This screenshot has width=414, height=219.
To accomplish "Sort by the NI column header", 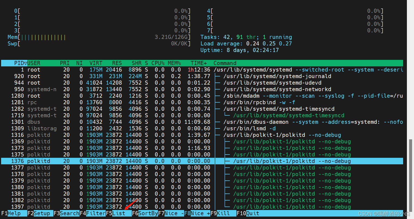I will click(x=80, y=63).
